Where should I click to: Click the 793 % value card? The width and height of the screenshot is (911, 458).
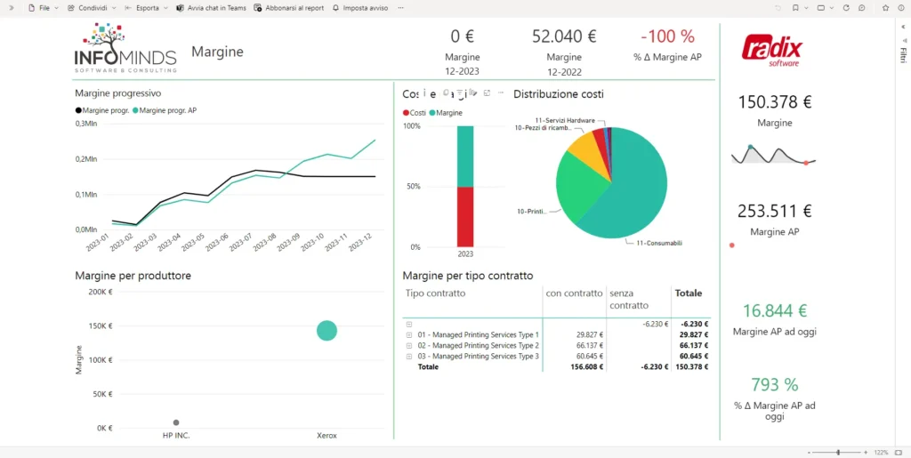coord(775,384)
